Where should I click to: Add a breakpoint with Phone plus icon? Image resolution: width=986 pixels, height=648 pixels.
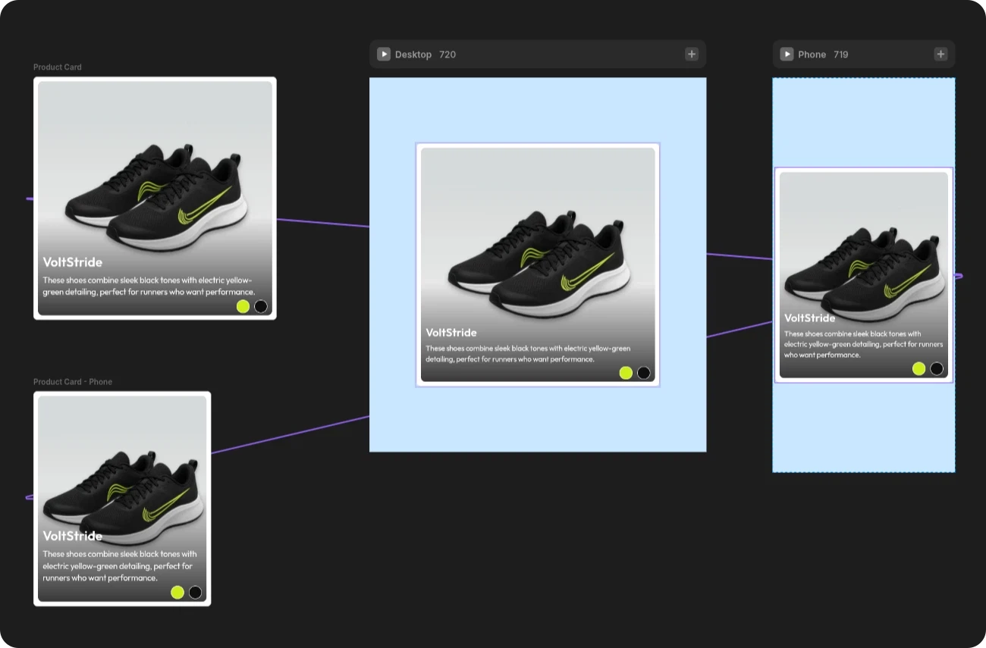coord(940,54)
